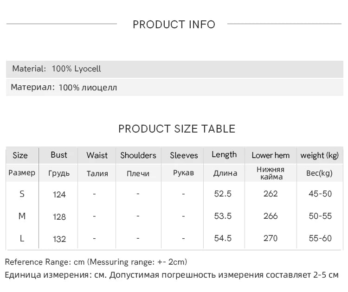Select the Материал: 100% лиоцелл row
Screen dimensions: 348x292
[174, 87]
